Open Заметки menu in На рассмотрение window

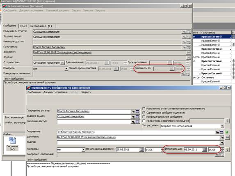click(x=88, y=11)
